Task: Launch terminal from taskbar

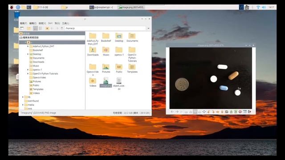Action: coord(29,7)
